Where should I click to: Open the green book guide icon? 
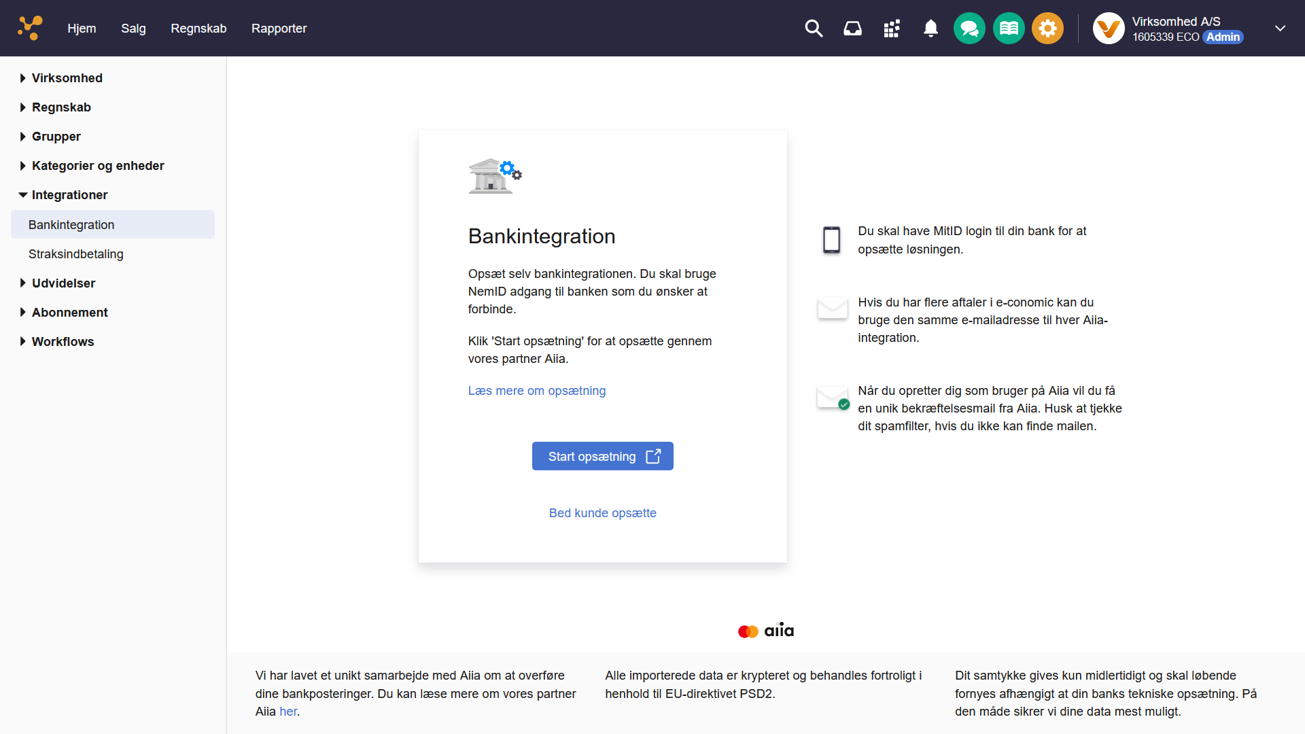1009,29
